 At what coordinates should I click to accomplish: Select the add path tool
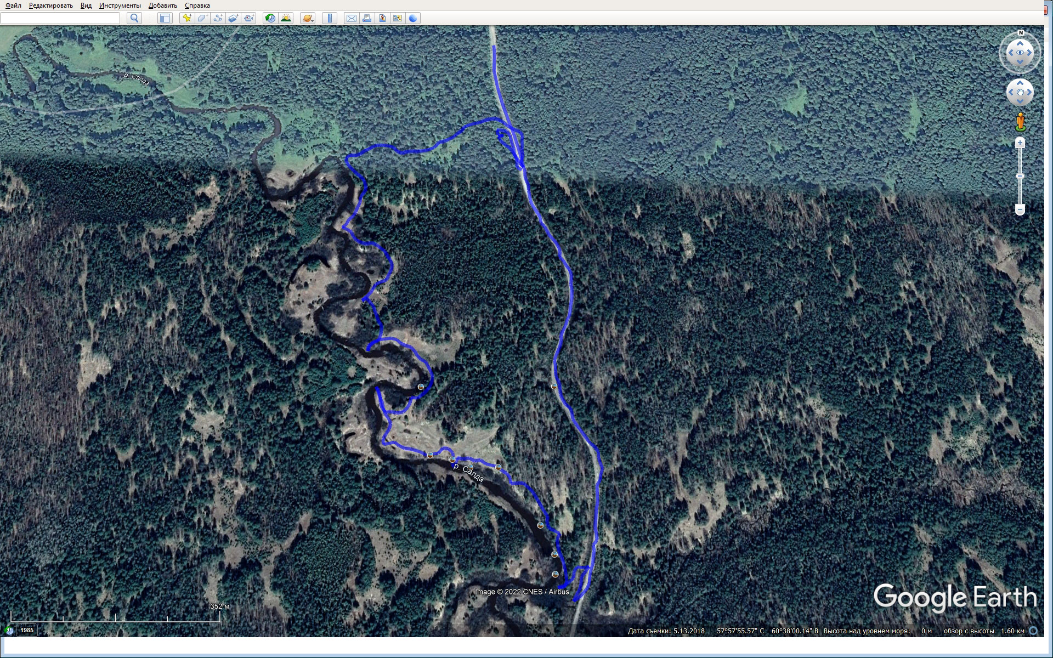pyautogui.click(x=218, y=18)
